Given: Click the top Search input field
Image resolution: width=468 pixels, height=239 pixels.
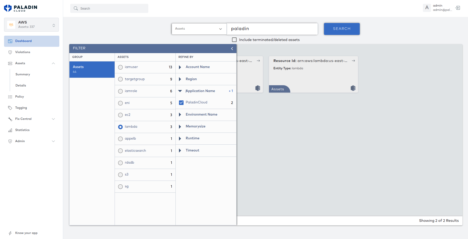Looking at the screenshot, I should coord(109,8).
